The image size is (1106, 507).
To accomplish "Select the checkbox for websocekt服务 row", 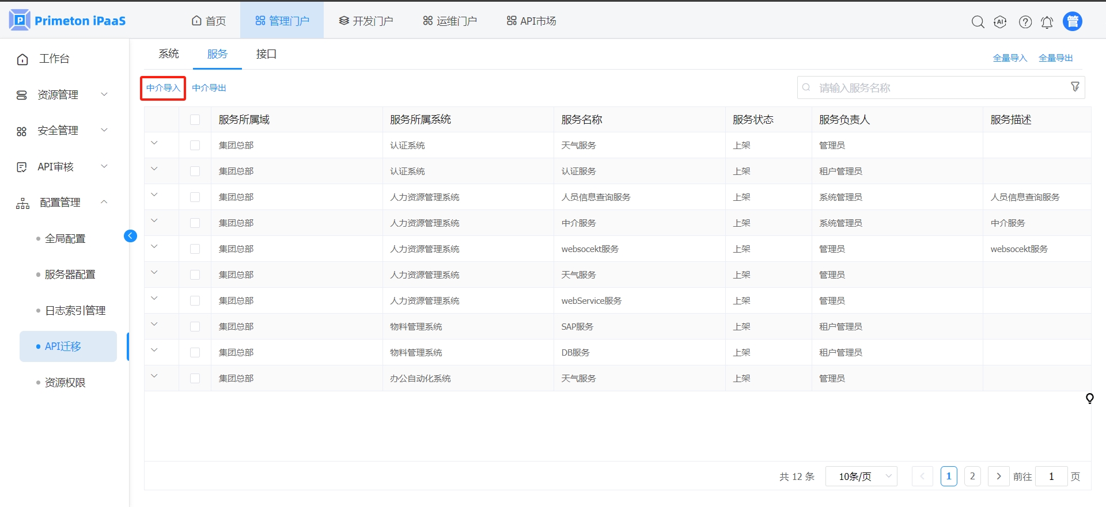I will (195, 249).
